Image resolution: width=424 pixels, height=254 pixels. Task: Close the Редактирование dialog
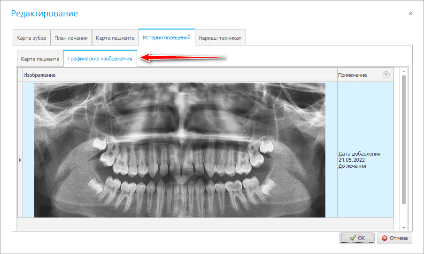tap(410, 13)
